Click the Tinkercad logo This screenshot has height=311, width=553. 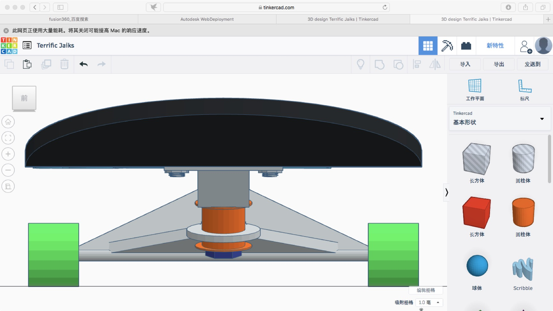point(9,45)
